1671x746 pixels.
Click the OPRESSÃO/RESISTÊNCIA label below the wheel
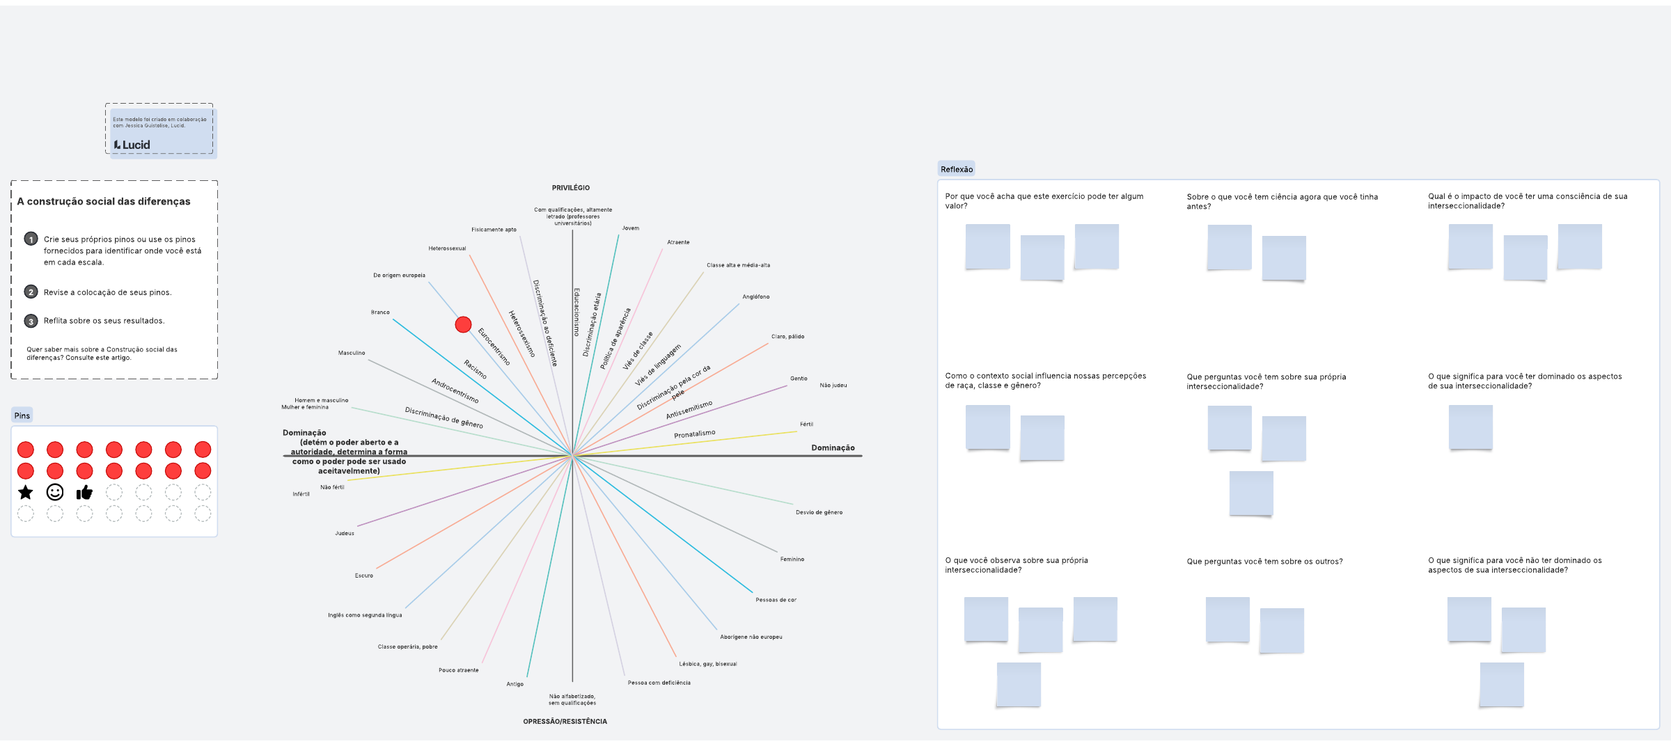[565, 722]
